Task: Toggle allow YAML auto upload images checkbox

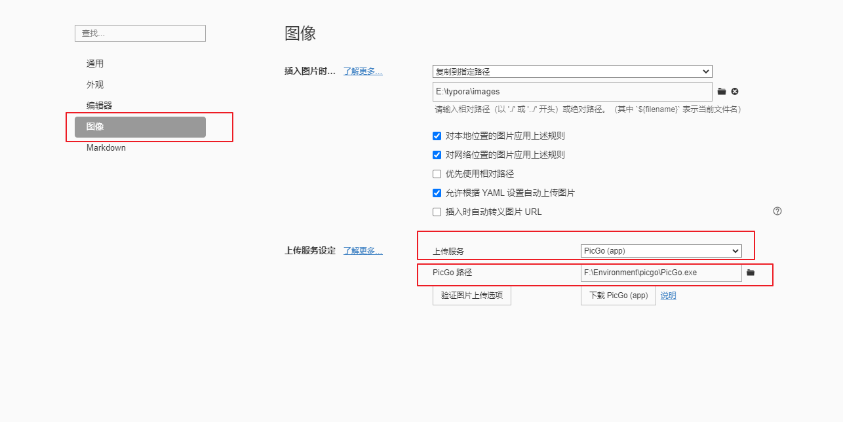Action: tap(437, 193)
